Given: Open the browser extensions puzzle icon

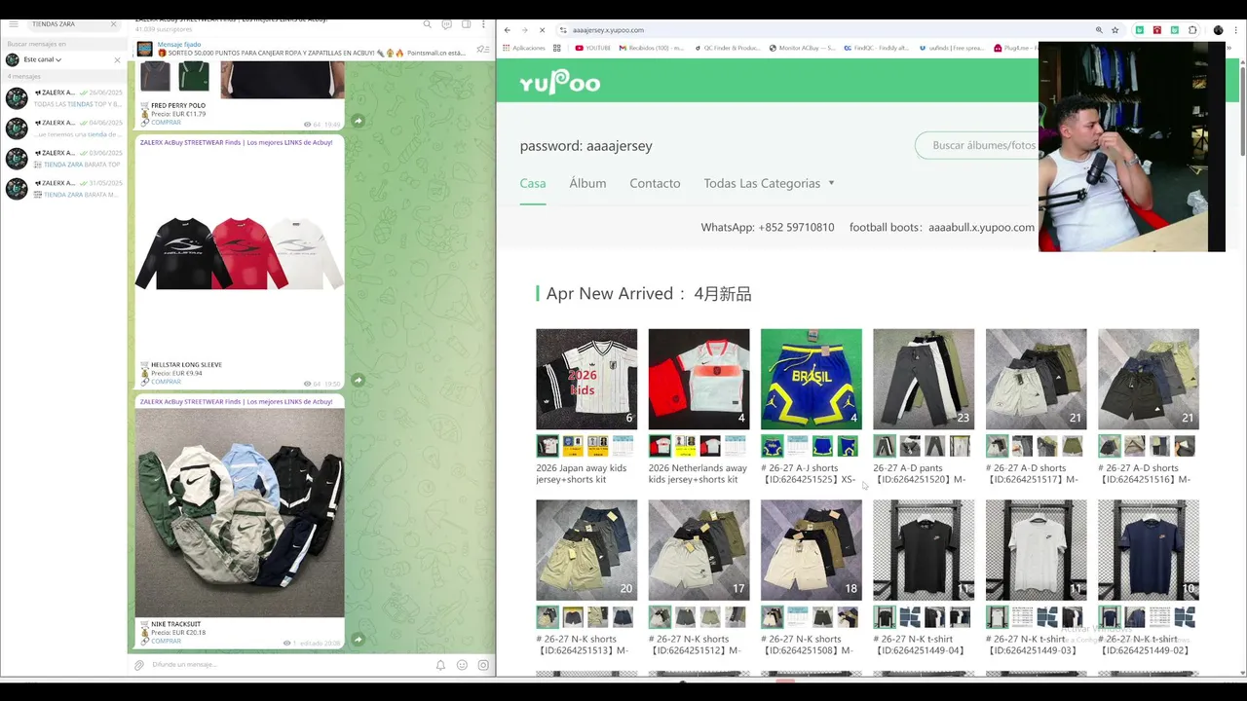Looking at the screenshot, I should click(x=1192, y=30).
